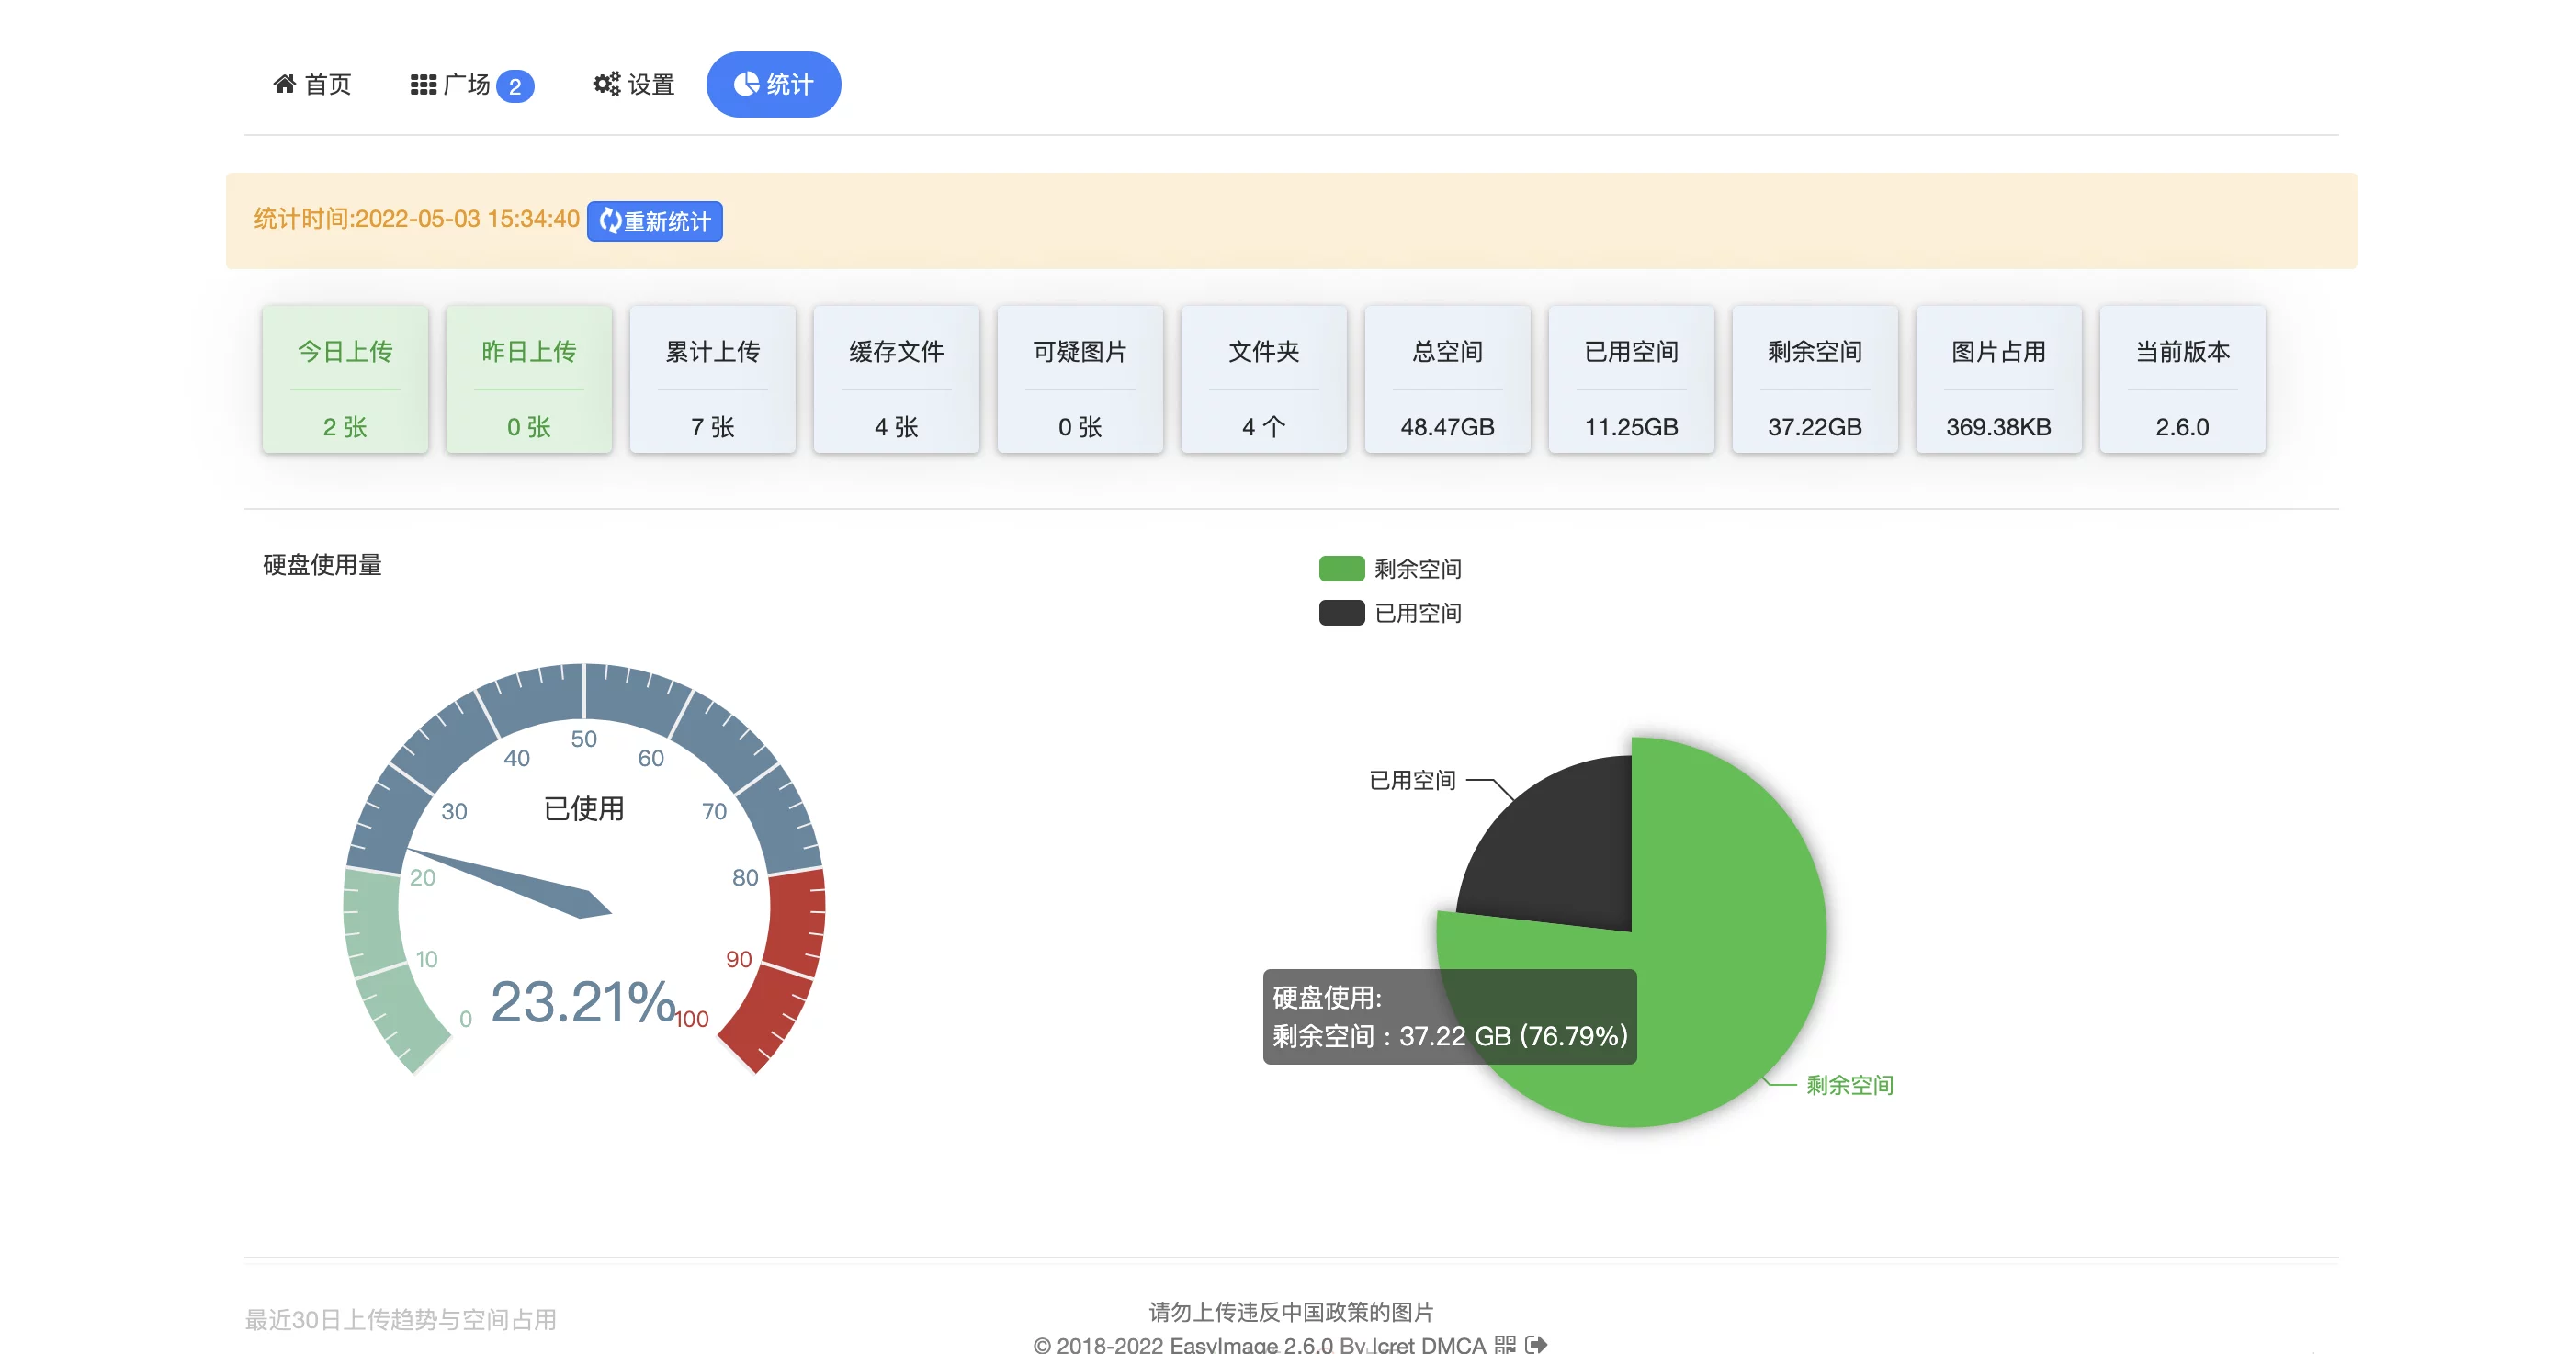Click the 重新统计 button
The height and width of the screenshot is (1354, 2567).
(655, 221)
